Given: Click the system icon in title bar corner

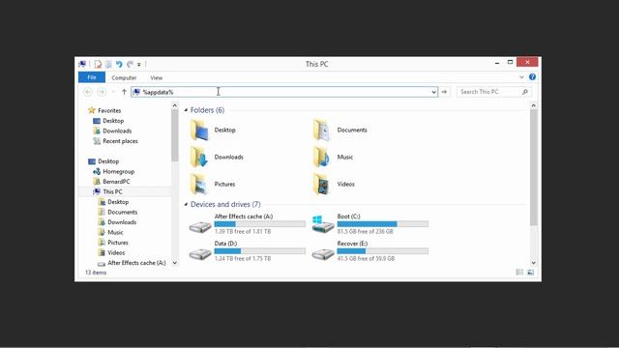Looking at the screenshot, I should [82, 64].
